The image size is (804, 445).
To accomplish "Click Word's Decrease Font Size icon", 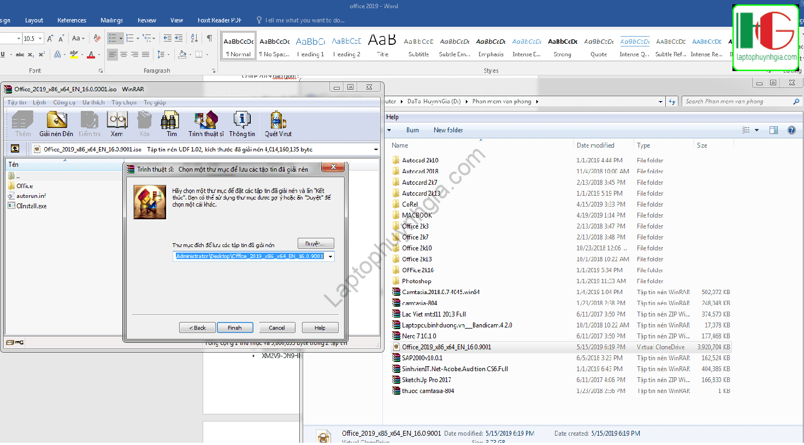I will click(61, 38).
